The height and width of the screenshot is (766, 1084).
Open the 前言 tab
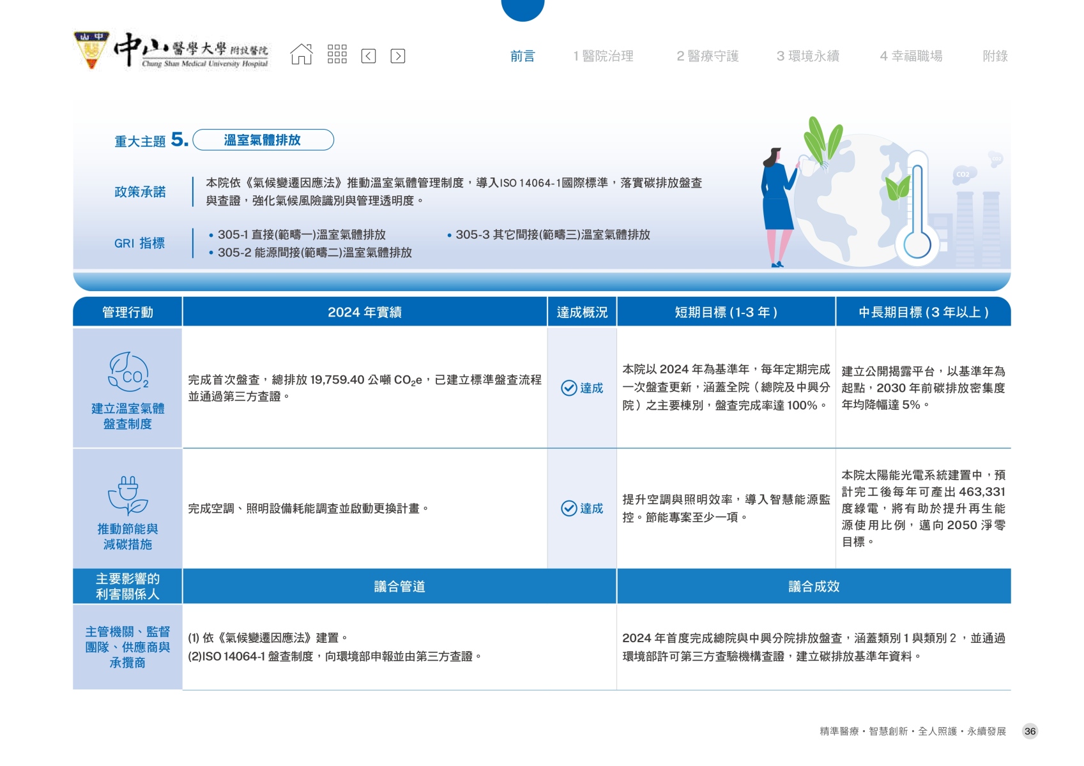coord(522,56)
